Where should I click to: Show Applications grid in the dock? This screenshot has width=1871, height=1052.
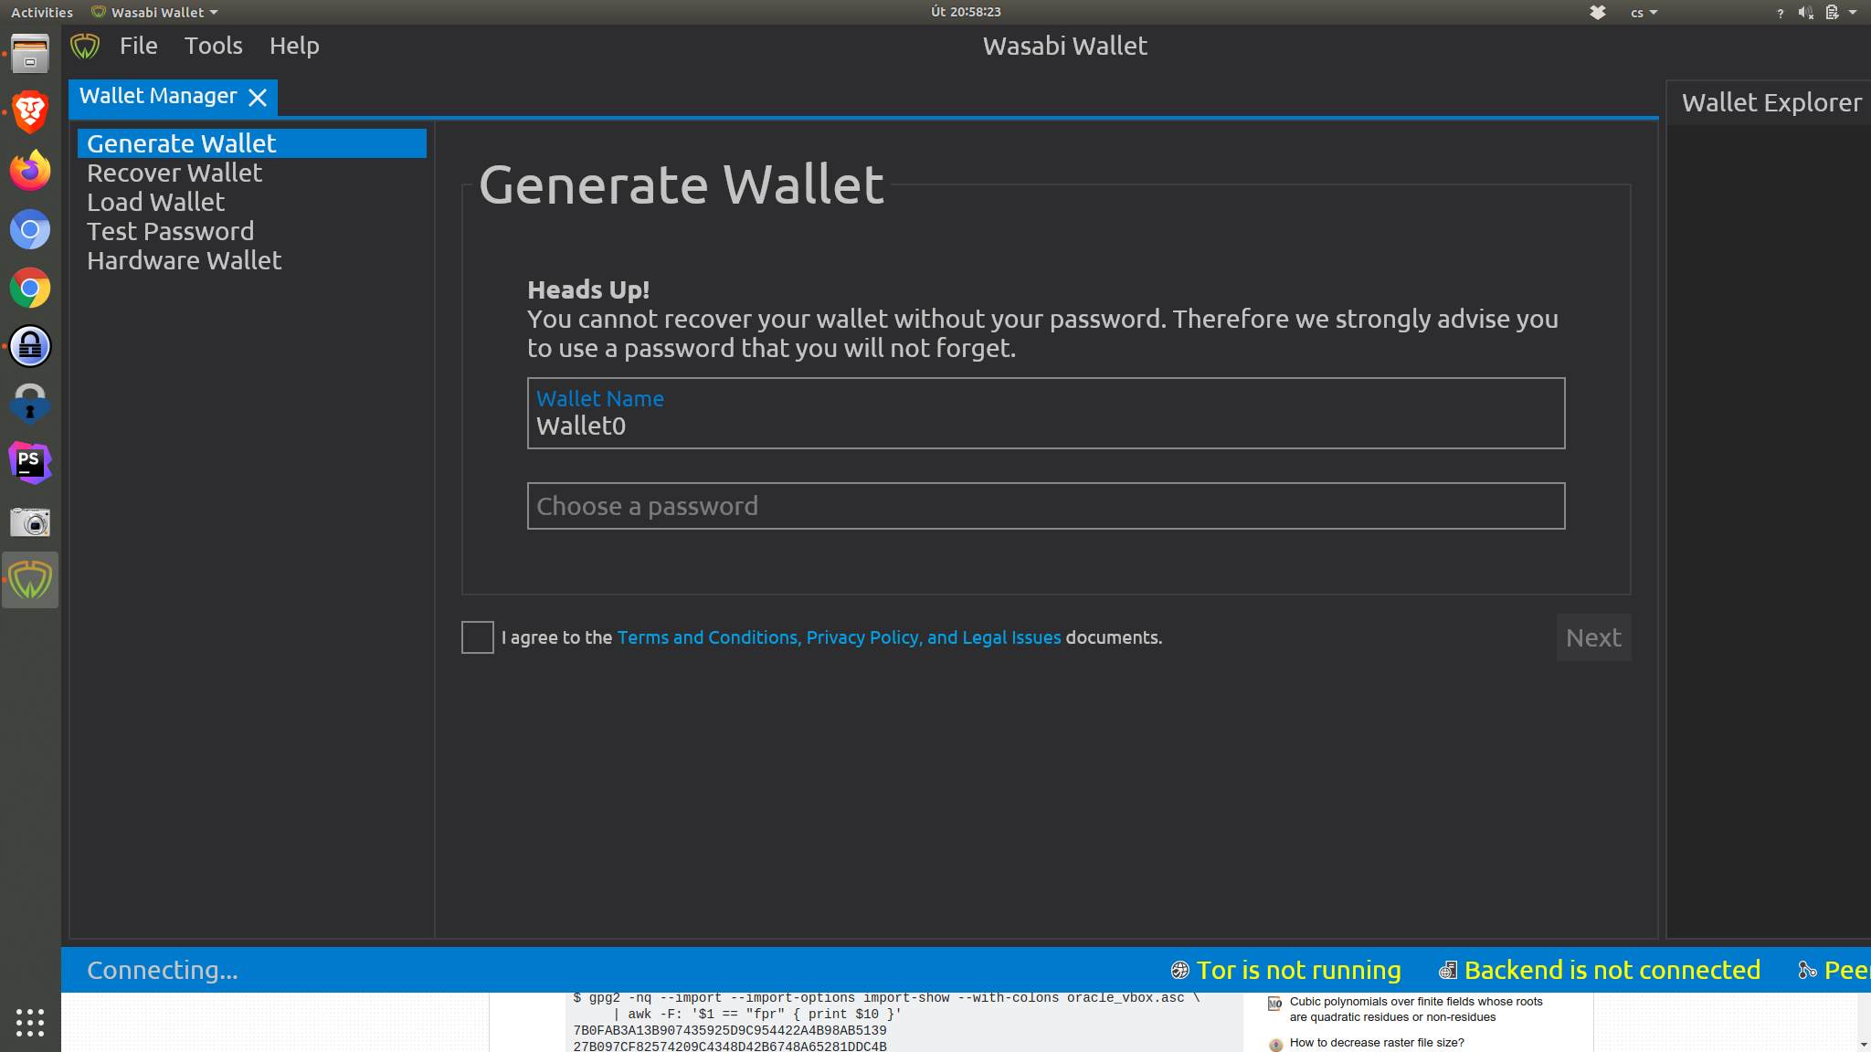[30, 1022]
